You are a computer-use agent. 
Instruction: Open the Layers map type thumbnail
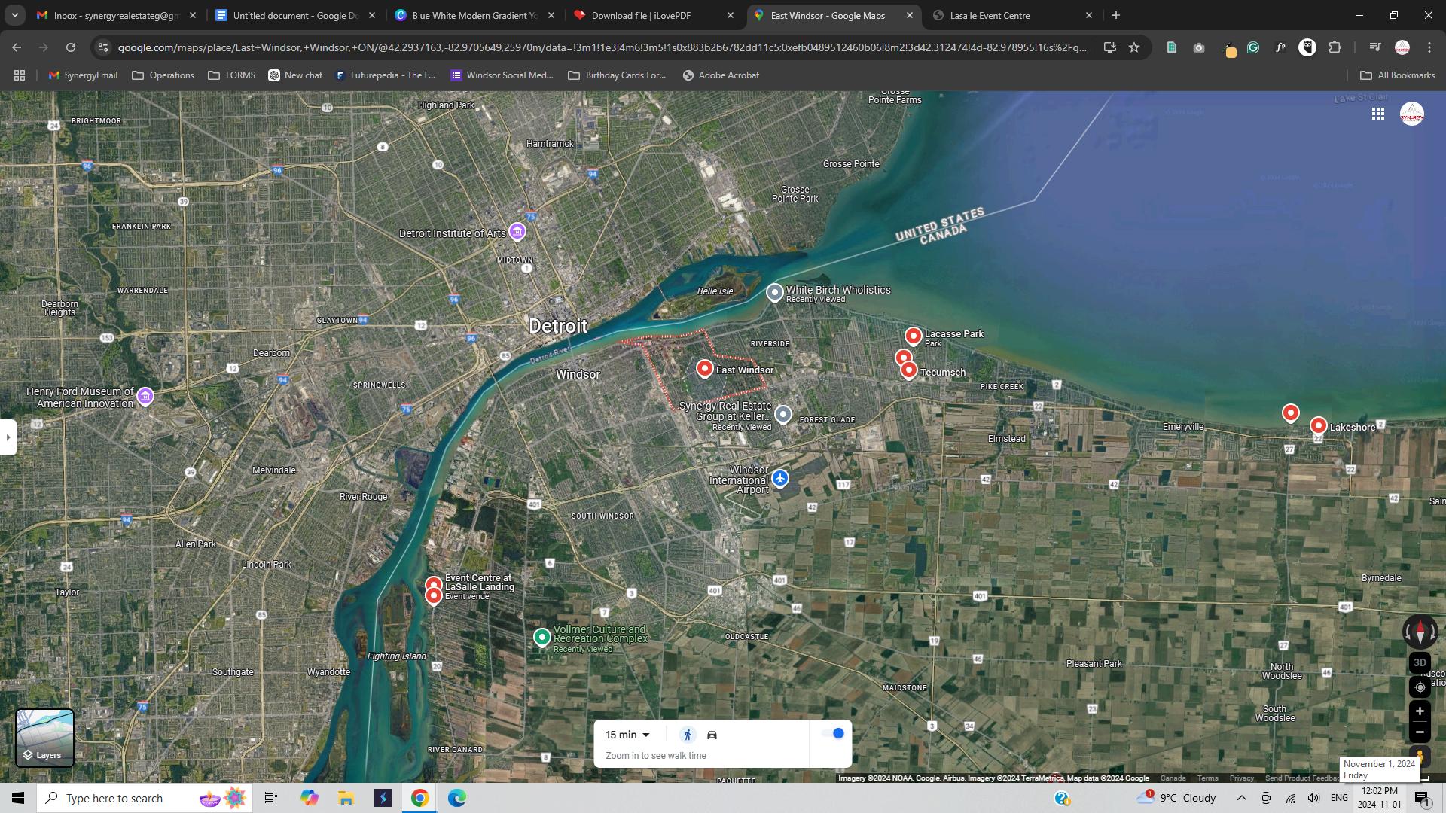coord(44,738)
